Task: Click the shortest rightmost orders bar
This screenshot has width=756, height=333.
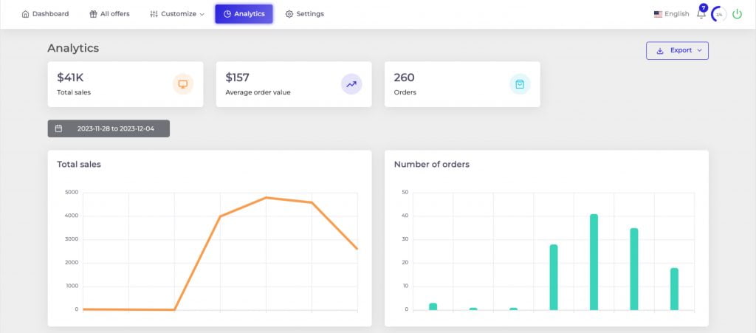Action: pyautogui.click(x=674, y=289)
